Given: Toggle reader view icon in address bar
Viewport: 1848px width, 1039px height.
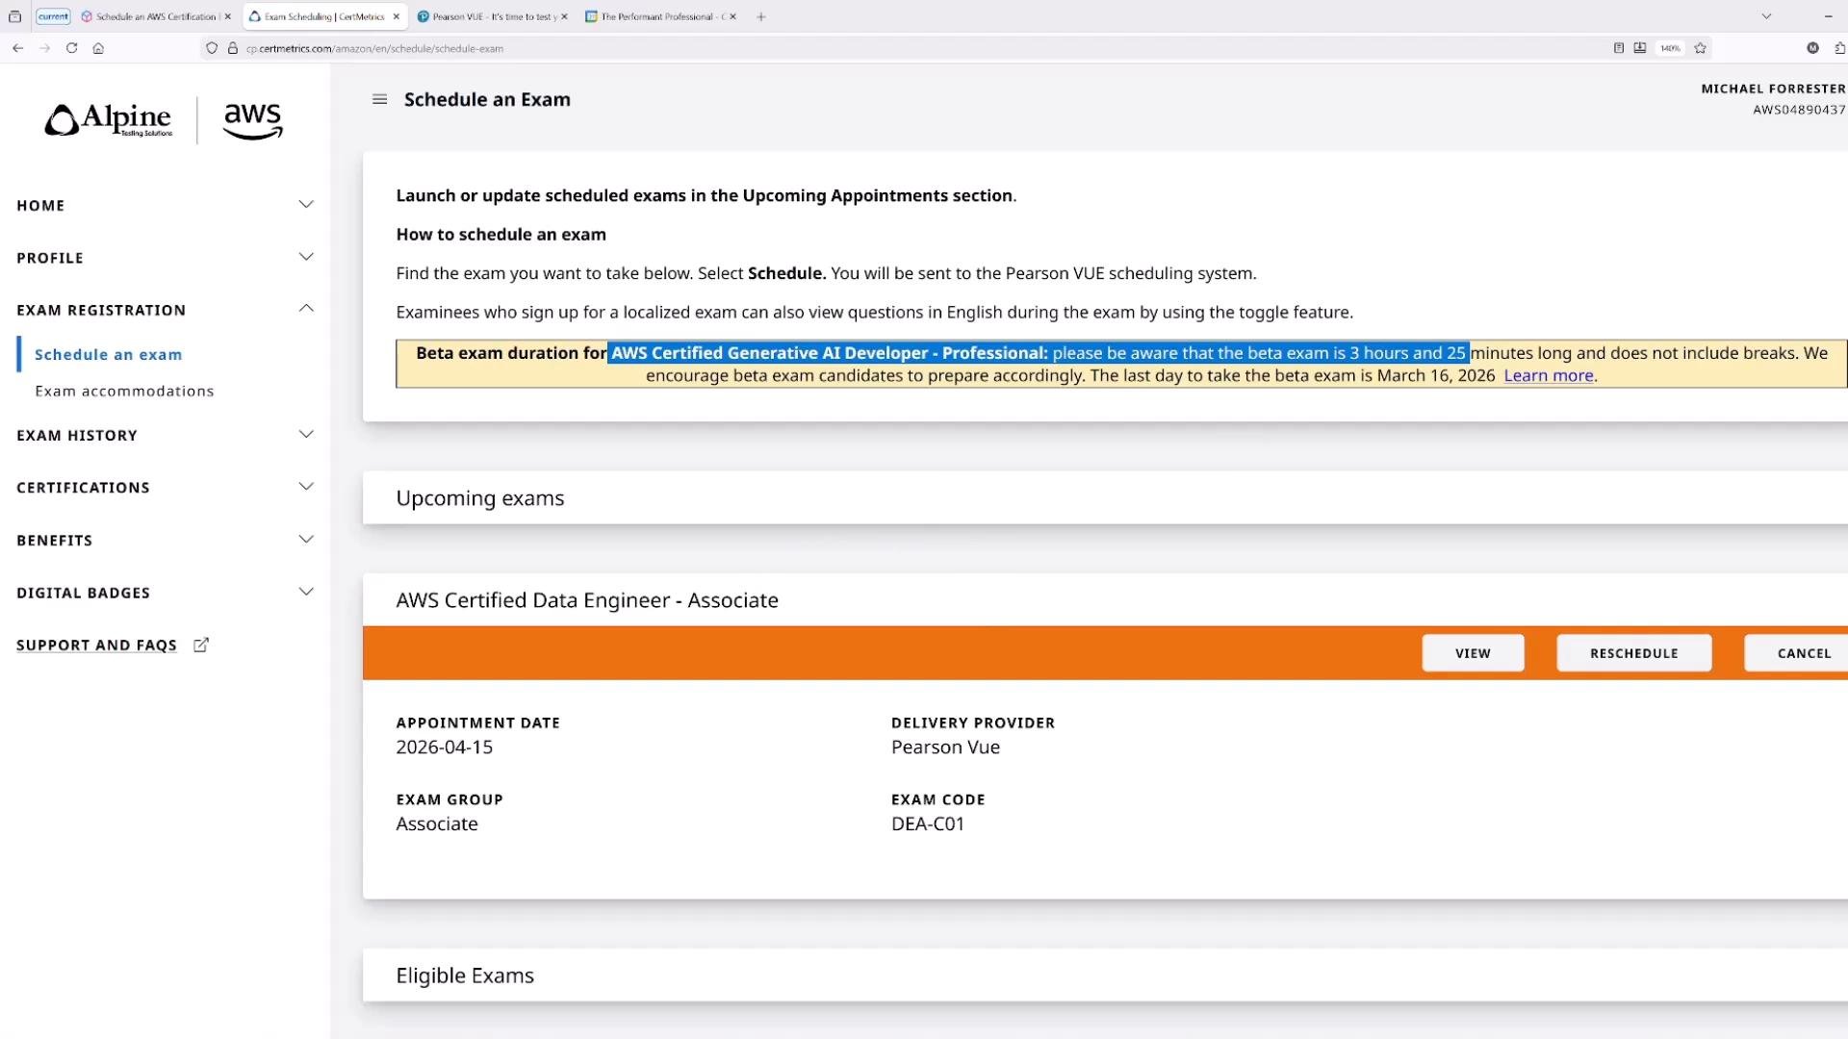Looking at the screenshot, I should tap(1619, 48).
